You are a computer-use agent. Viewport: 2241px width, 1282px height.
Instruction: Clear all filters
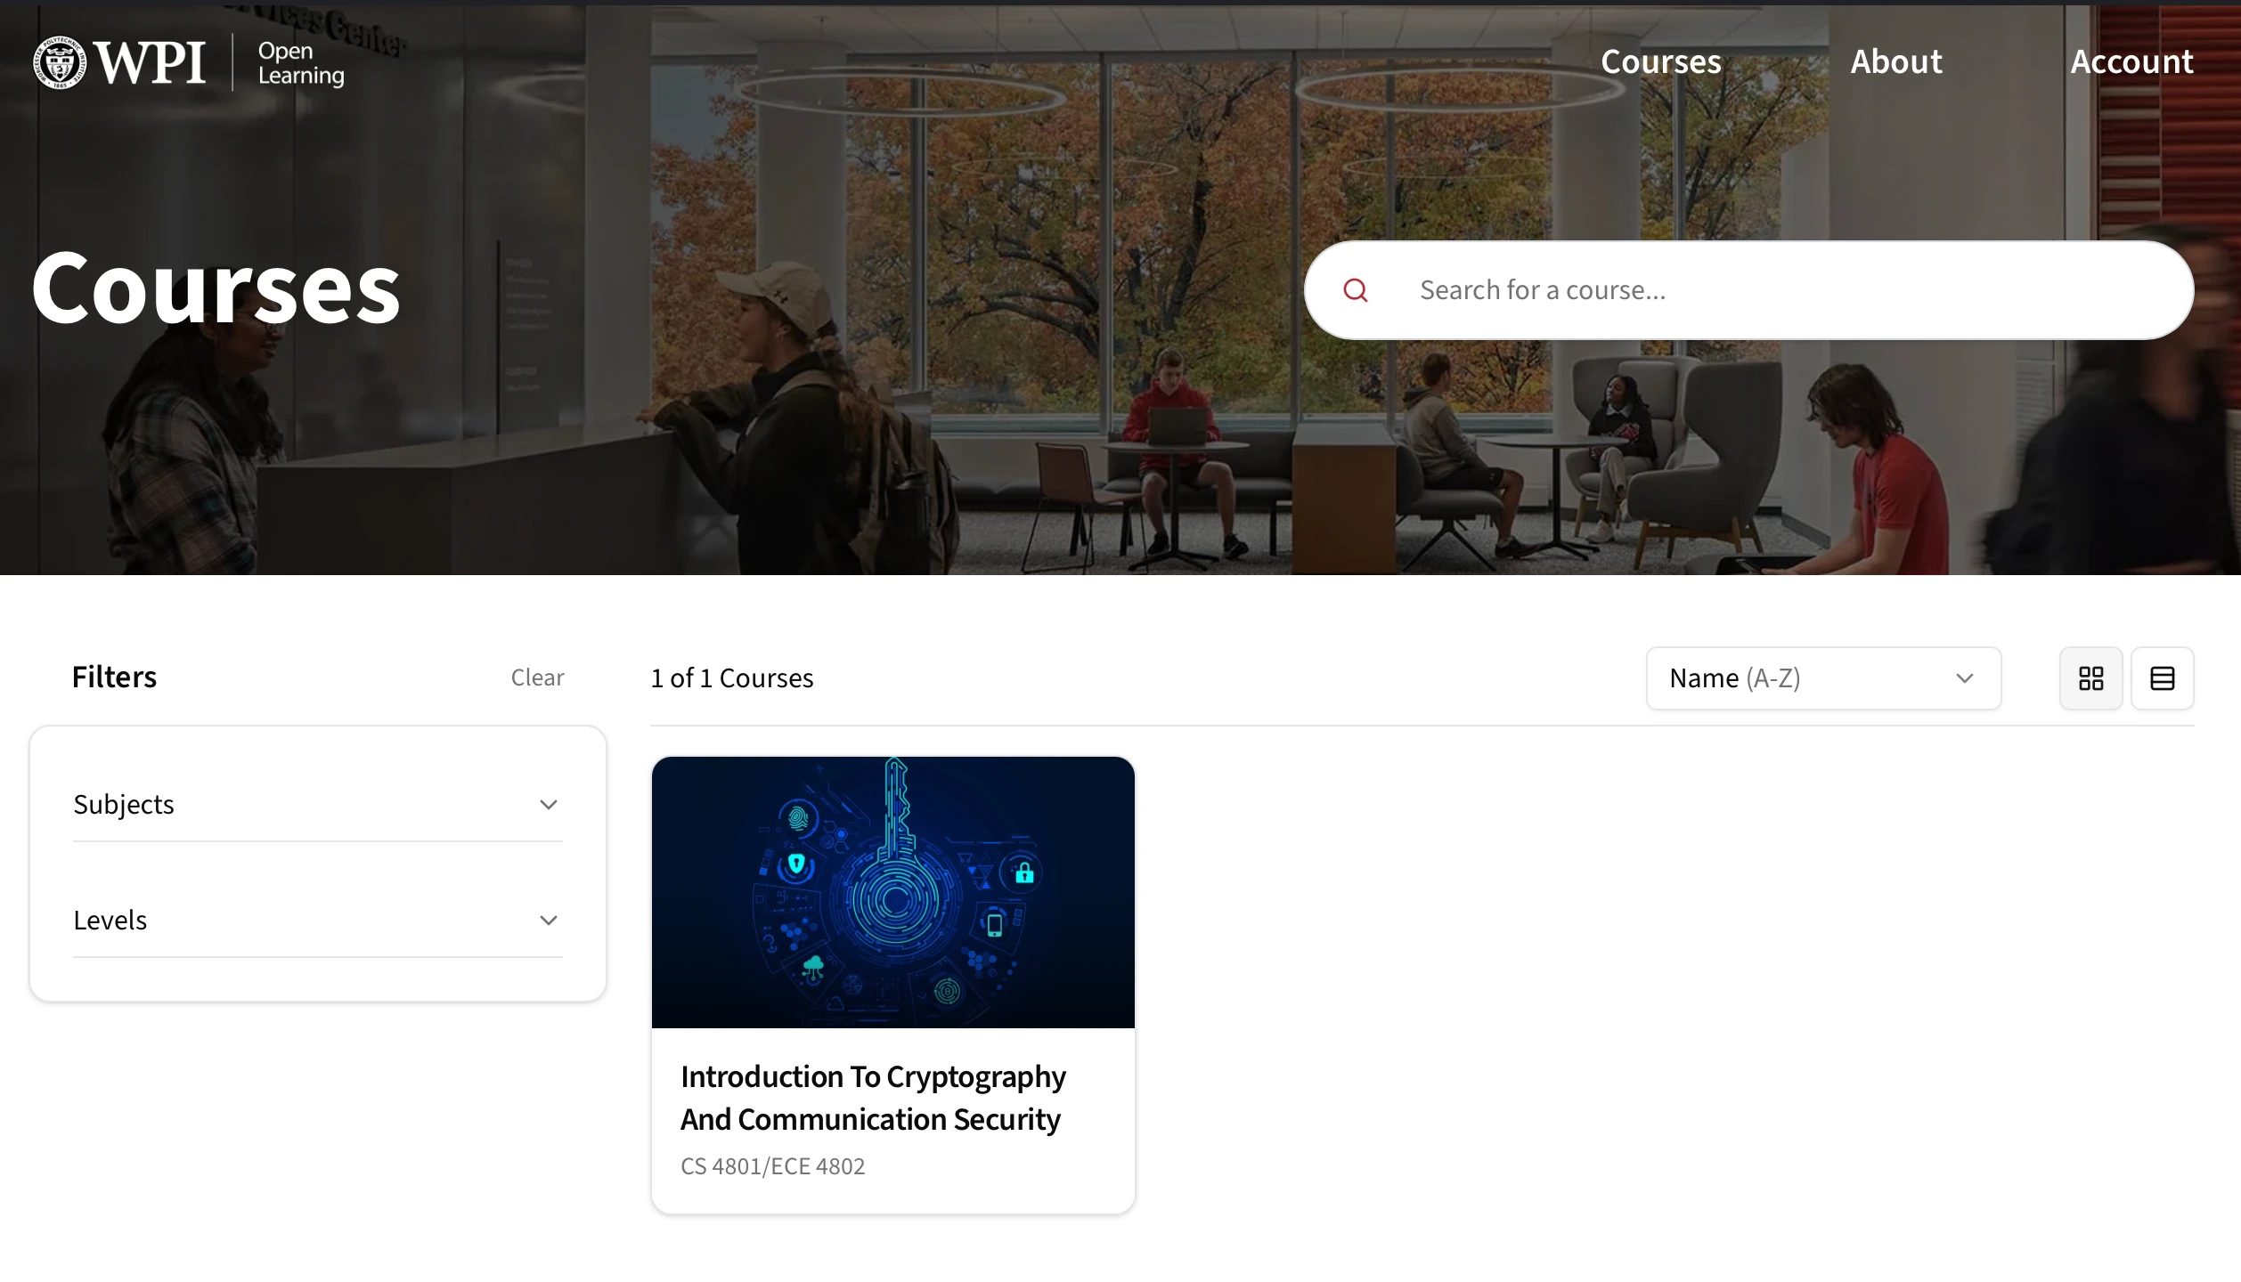tap(537, 678)
